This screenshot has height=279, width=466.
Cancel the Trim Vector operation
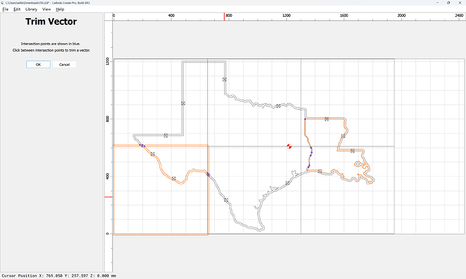tap(64, 64)
